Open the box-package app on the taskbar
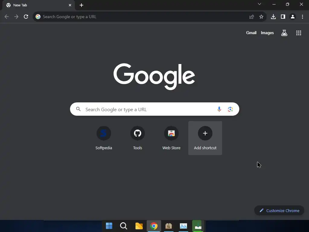Viewport: 309px width, 232px height. [x=168, y=226]
